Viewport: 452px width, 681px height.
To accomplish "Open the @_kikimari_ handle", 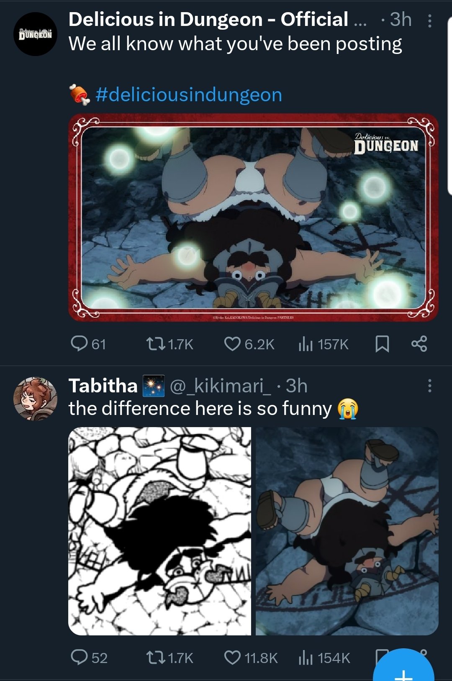I will [220, 386].
